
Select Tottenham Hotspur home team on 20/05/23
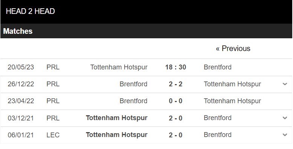[x=119, y=67]
